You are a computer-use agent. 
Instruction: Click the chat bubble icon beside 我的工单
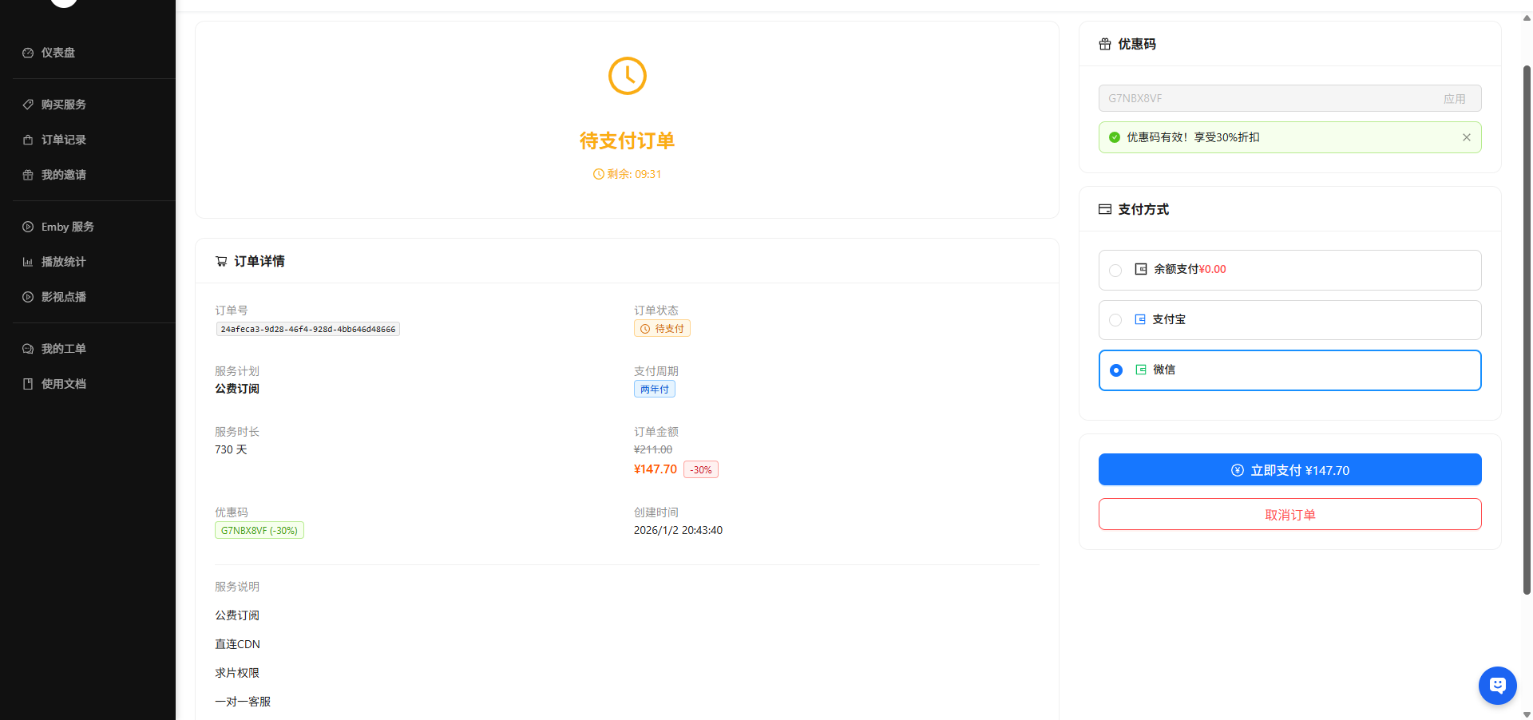click(x=28, y=349)
